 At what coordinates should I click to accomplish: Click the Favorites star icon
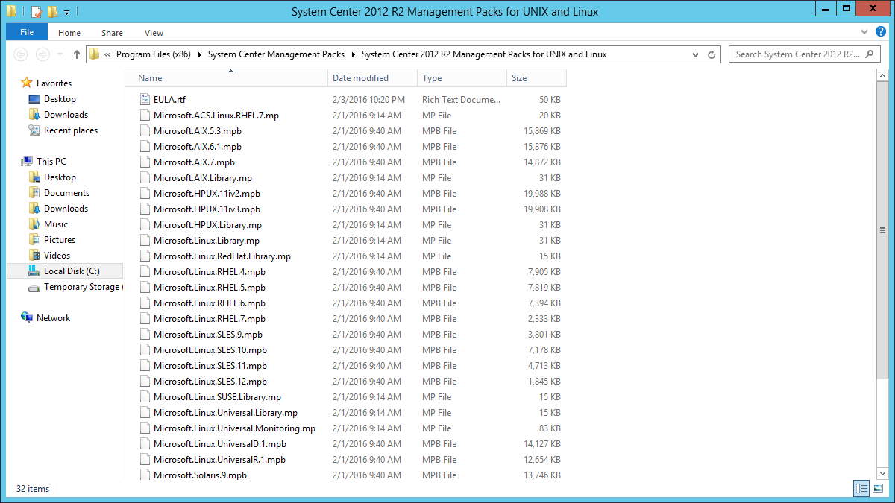pos(27,83)
